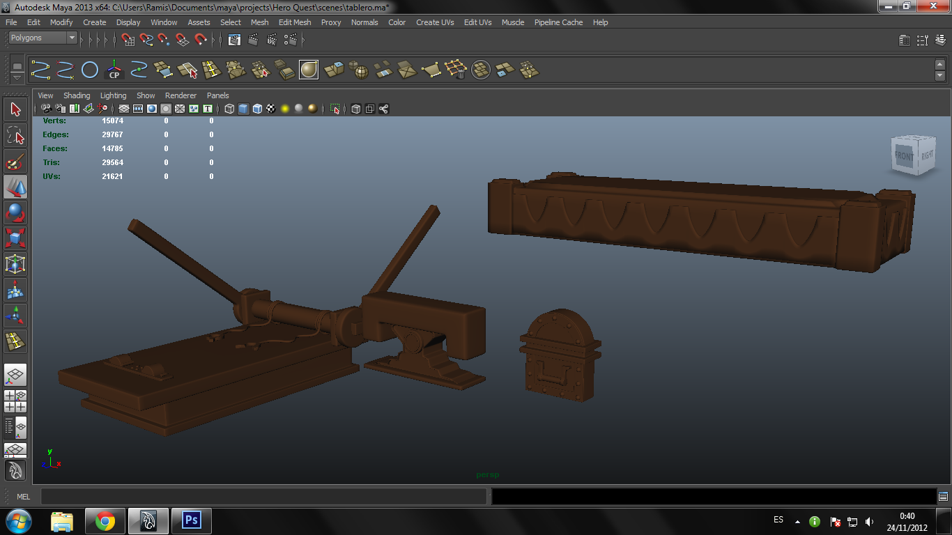Choose the Paint Selection tool
The height and width of the screenshot is (535, 952).
[15, 162]
